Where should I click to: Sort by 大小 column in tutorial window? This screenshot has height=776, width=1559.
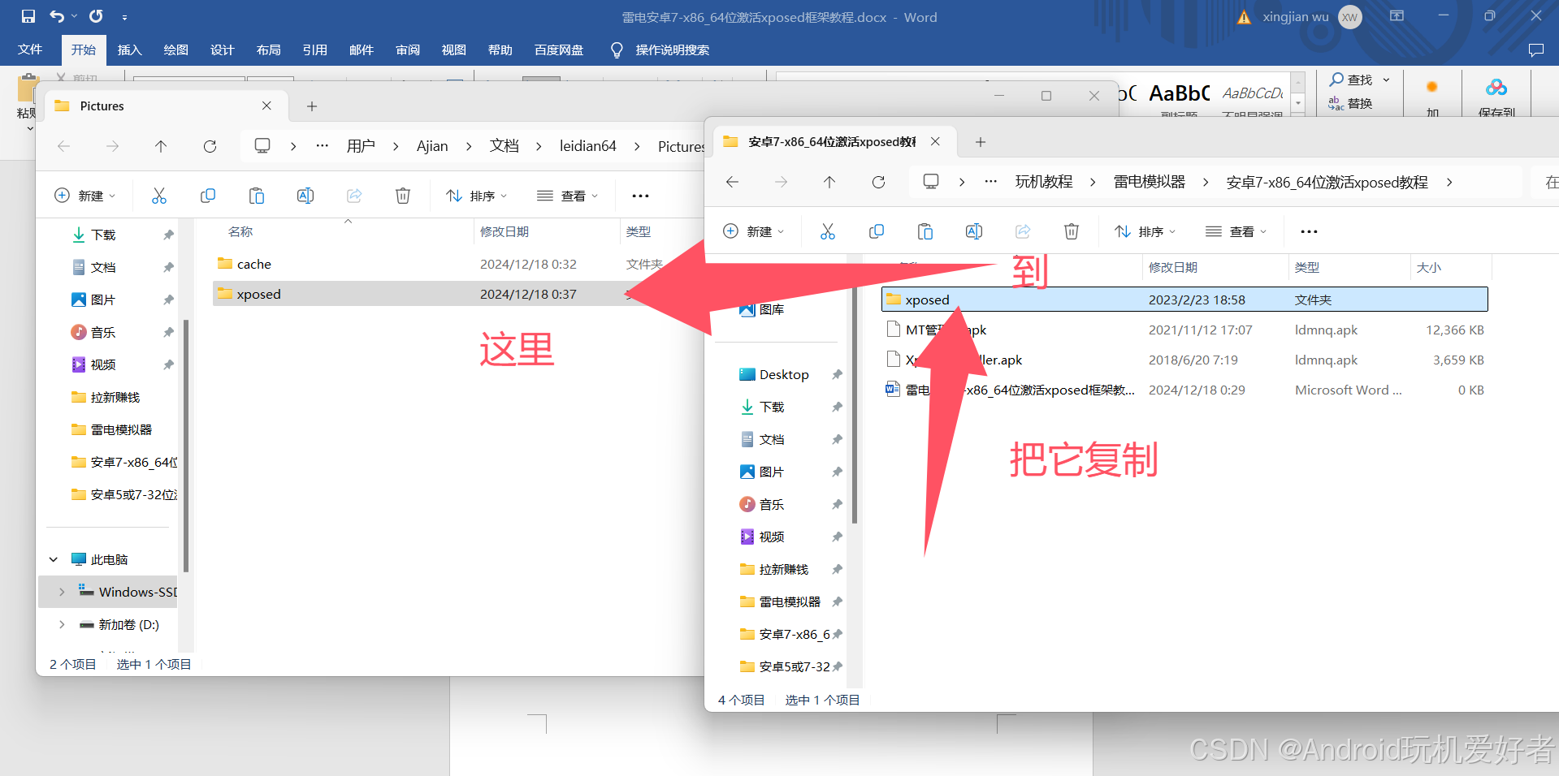pyautogui.click(x=1429, y=267)
